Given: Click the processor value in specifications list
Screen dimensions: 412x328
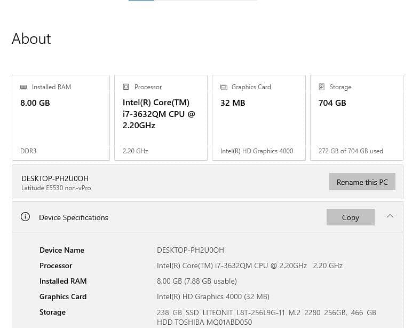Looking at the screenshot, I should (250, 265).
